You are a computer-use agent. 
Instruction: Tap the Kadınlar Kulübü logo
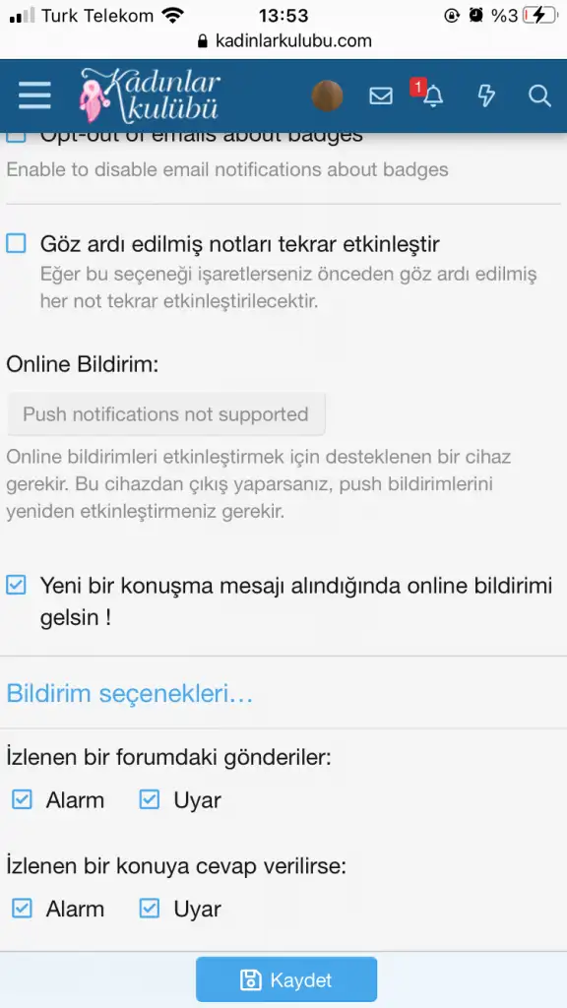pos(150,95)
